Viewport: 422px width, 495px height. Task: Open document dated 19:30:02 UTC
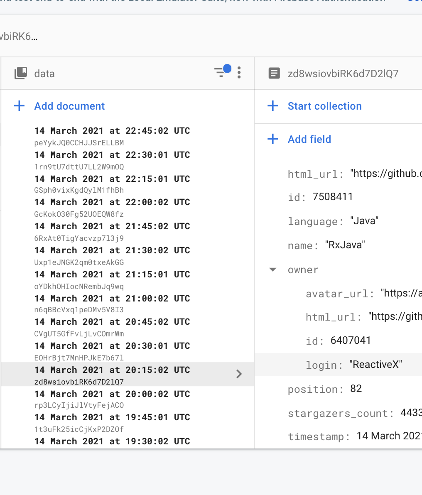(x=112, y=441)
